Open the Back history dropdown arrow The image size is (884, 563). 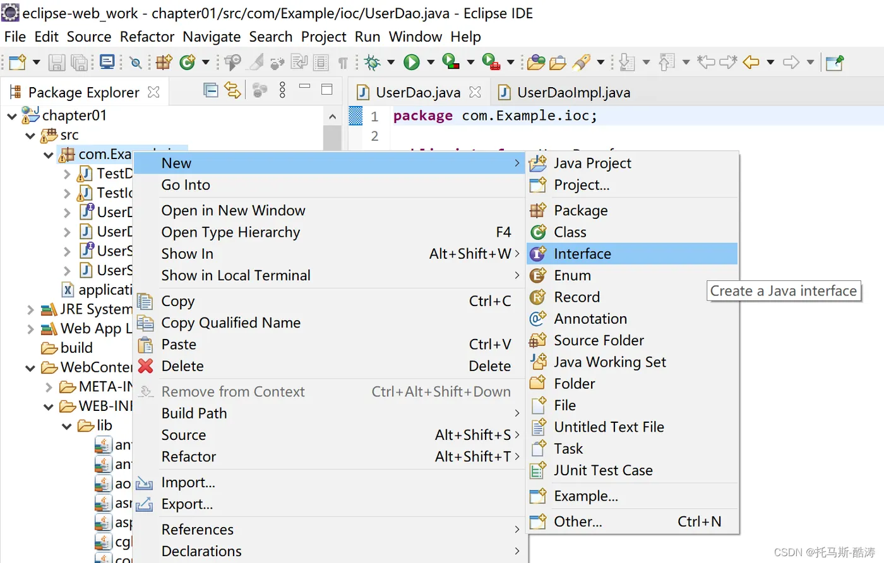[x=770, y=62]
